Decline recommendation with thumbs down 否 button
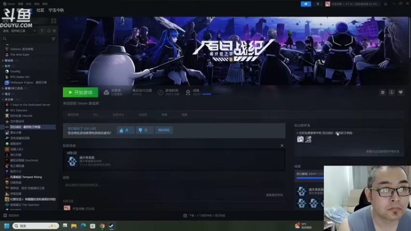This screenshot has width=411, height=231. 145,130
